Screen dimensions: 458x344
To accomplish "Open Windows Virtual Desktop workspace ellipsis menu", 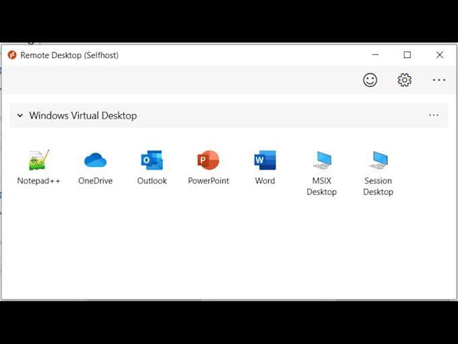I will pos(434,115).
